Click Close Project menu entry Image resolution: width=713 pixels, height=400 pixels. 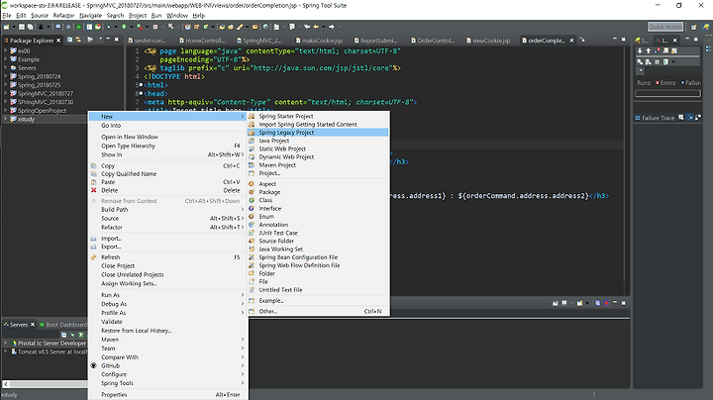(168, 266)
